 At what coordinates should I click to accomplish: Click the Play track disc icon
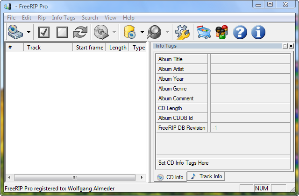tap(101, 32)
